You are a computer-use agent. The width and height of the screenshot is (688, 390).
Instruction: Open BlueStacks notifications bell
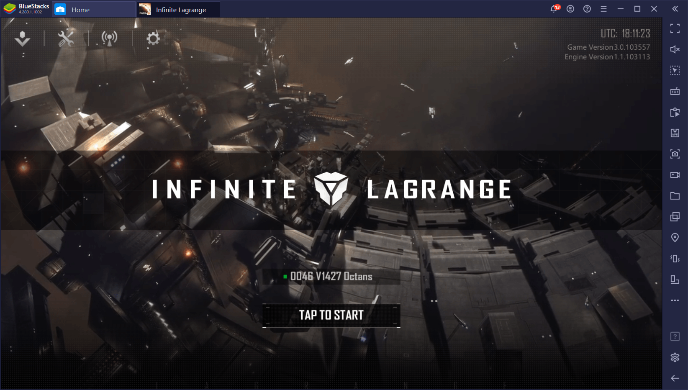pos(555,9)
